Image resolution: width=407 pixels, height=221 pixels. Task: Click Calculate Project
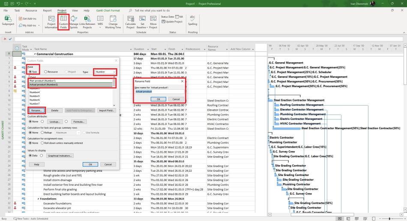click(130, 22)
